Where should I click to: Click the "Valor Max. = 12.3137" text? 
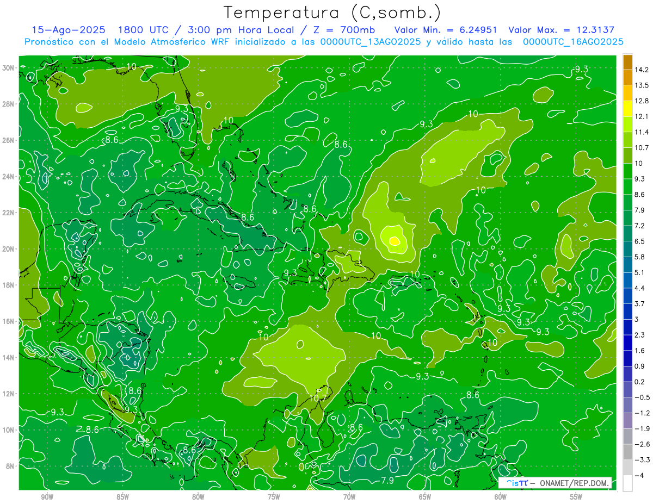(560, 30)
